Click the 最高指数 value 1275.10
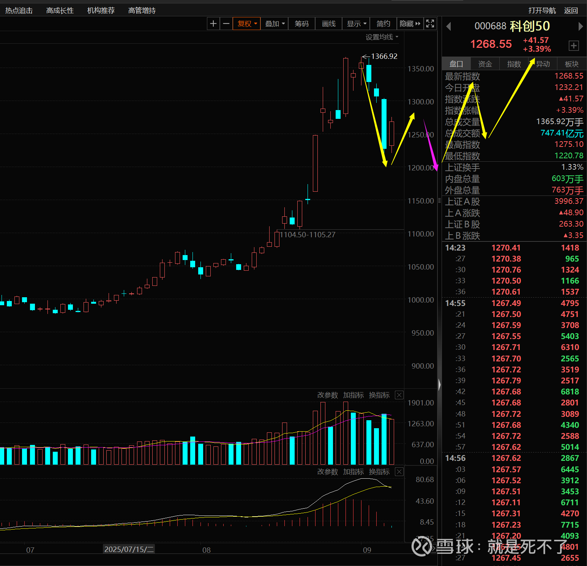This screenshot has height=566, width=587. 569,144
